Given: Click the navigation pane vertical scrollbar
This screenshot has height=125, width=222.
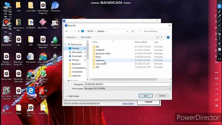Looking at the screenshot, I should (x=87, y=51).
